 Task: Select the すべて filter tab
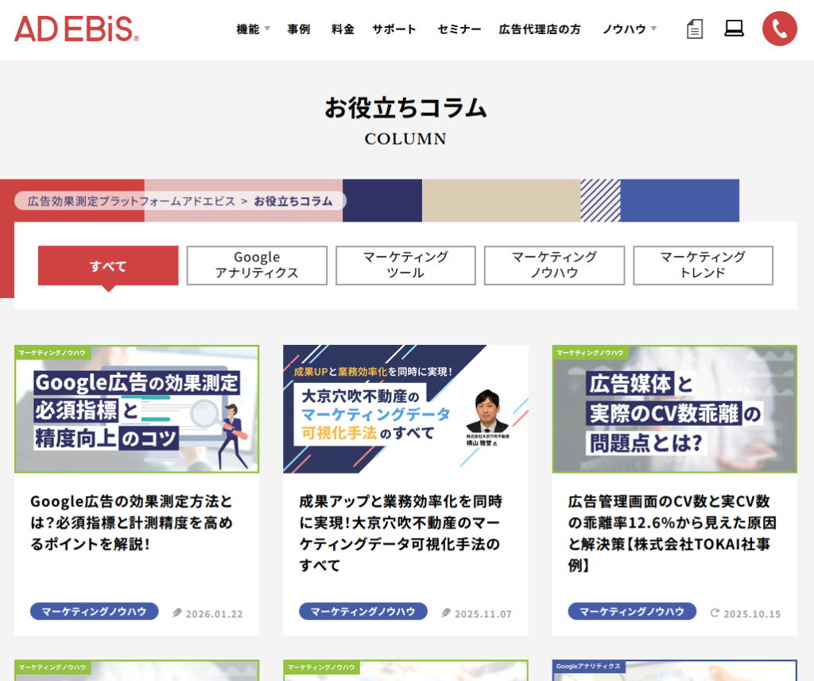click(x=107, y=265)
